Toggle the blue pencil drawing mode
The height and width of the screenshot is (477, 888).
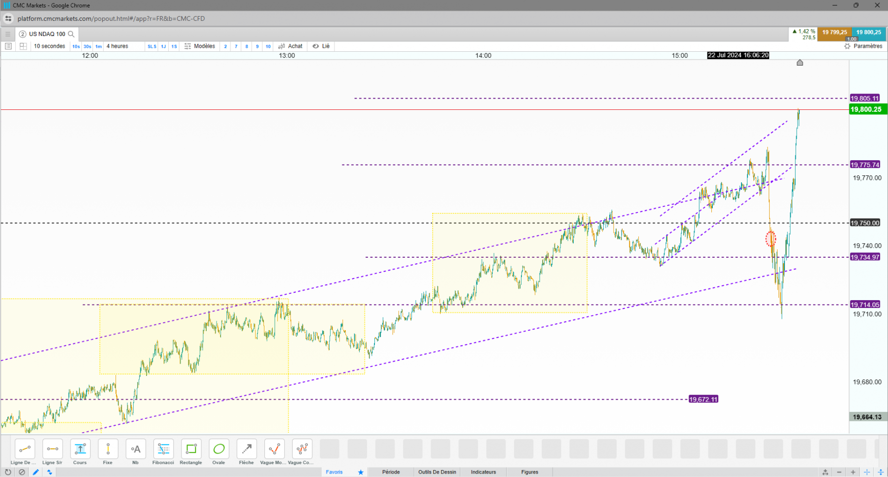[36, 472]
